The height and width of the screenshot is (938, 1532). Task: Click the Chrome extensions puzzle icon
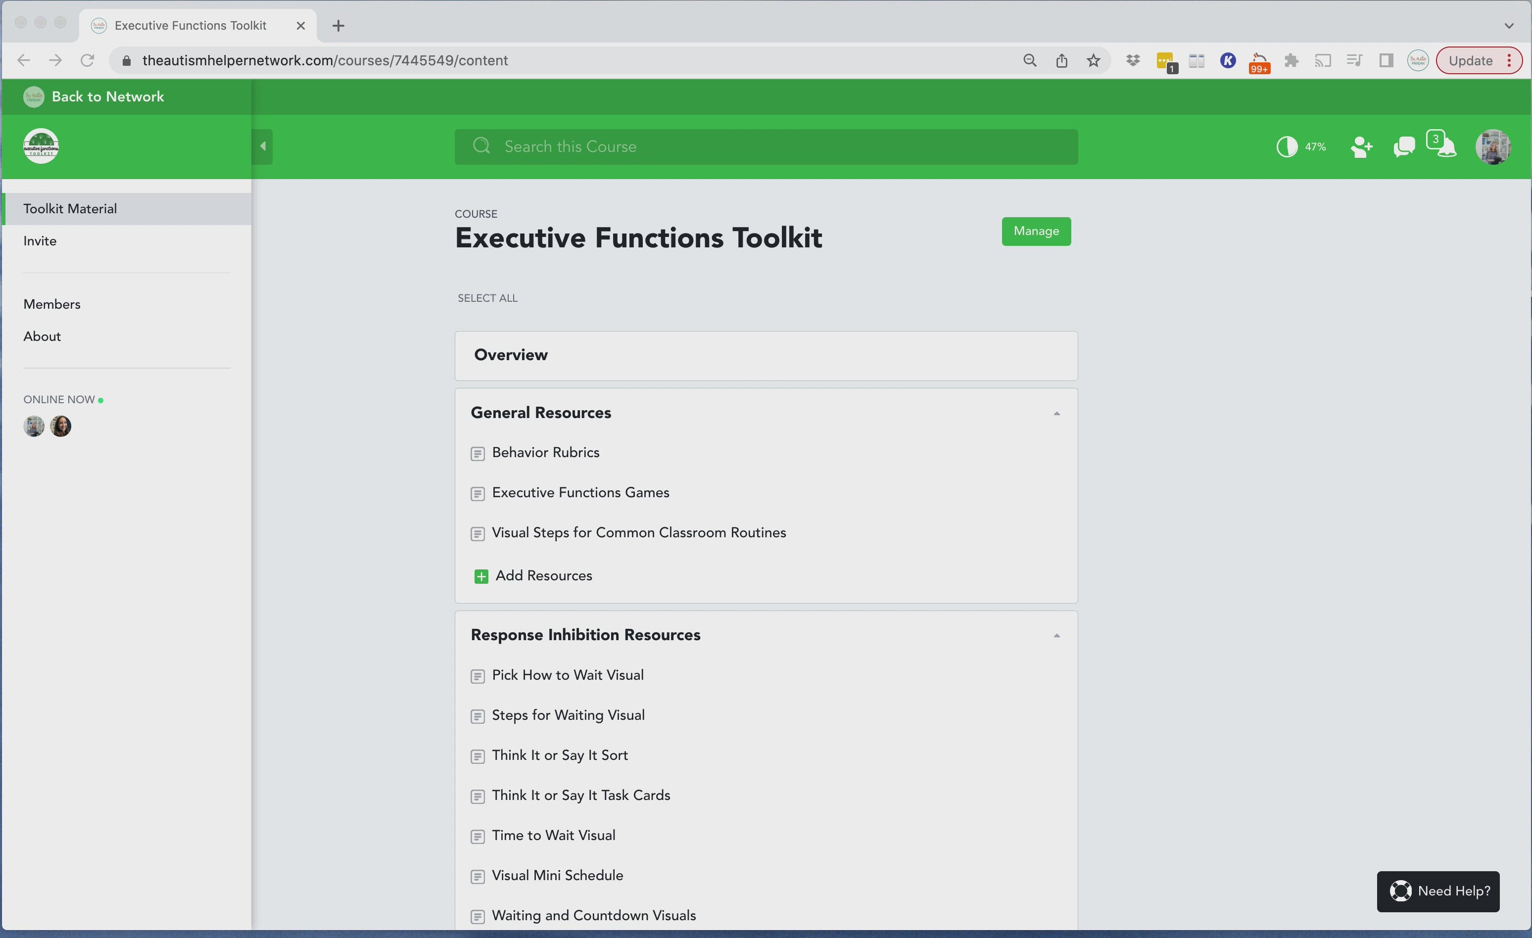(x=1292, y=60)
